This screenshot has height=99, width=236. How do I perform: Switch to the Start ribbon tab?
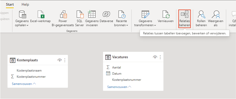click(x=10, y=4)
